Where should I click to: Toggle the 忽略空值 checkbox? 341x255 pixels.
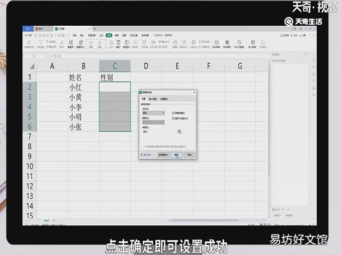tap(173, 113)
